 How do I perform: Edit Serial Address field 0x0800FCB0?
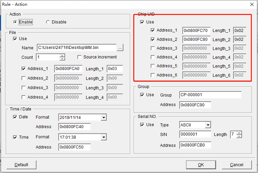click(x=195, y=145)
